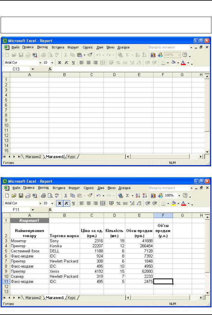Switch to Магазин2 tab in data-sheet window
Screen dimensions: 212x315
[33, 297]
